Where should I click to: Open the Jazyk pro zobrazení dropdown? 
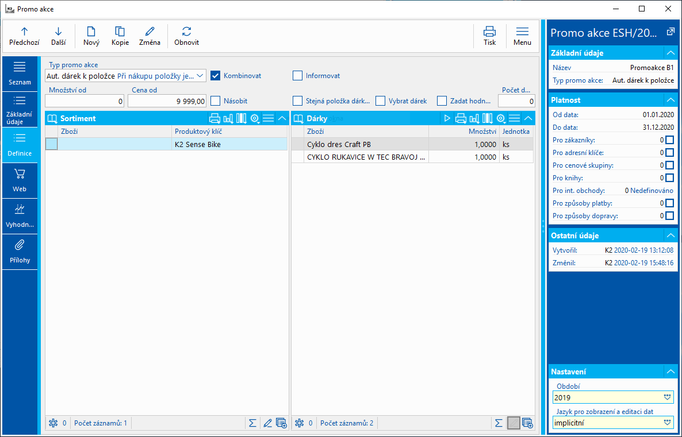click(667, 422)
